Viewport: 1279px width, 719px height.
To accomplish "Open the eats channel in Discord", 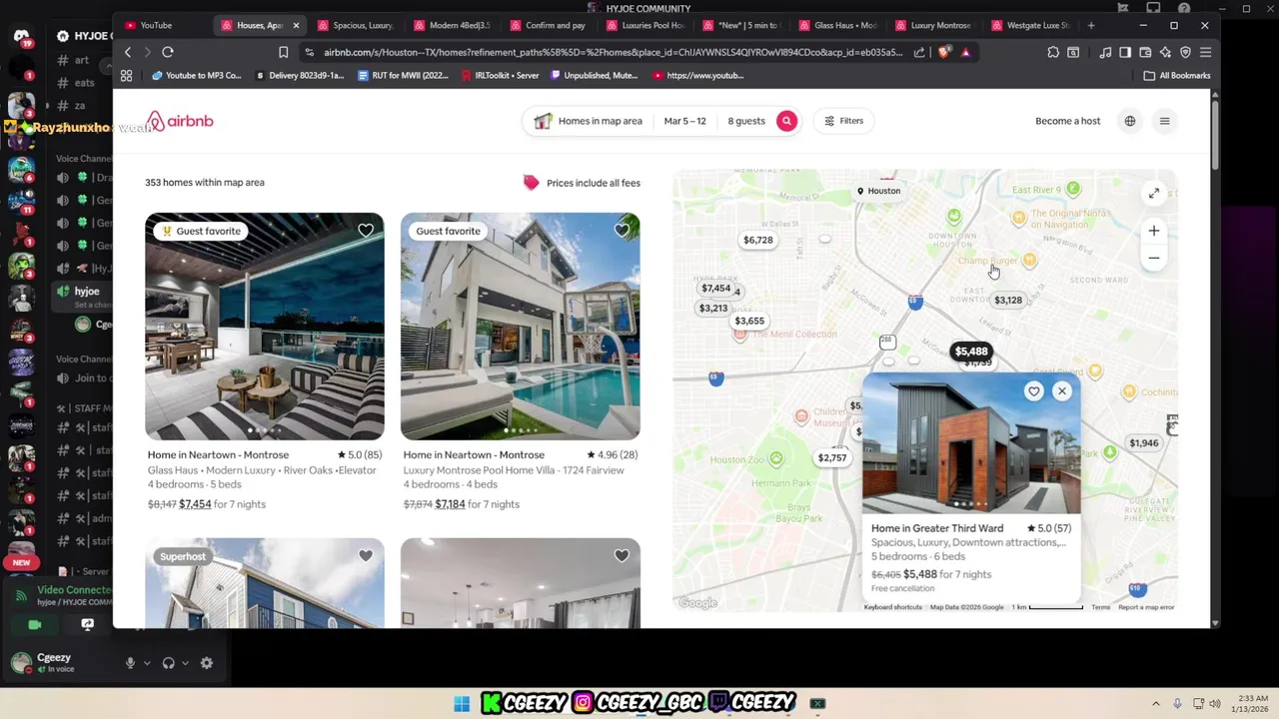I will pyautogui.click(x=84, y=83).
